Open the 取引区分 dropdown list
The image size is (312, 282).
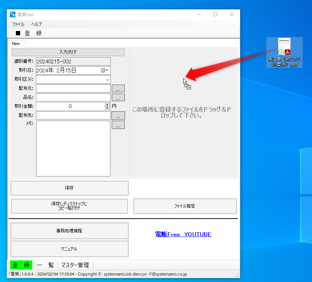tap(107, 79)
